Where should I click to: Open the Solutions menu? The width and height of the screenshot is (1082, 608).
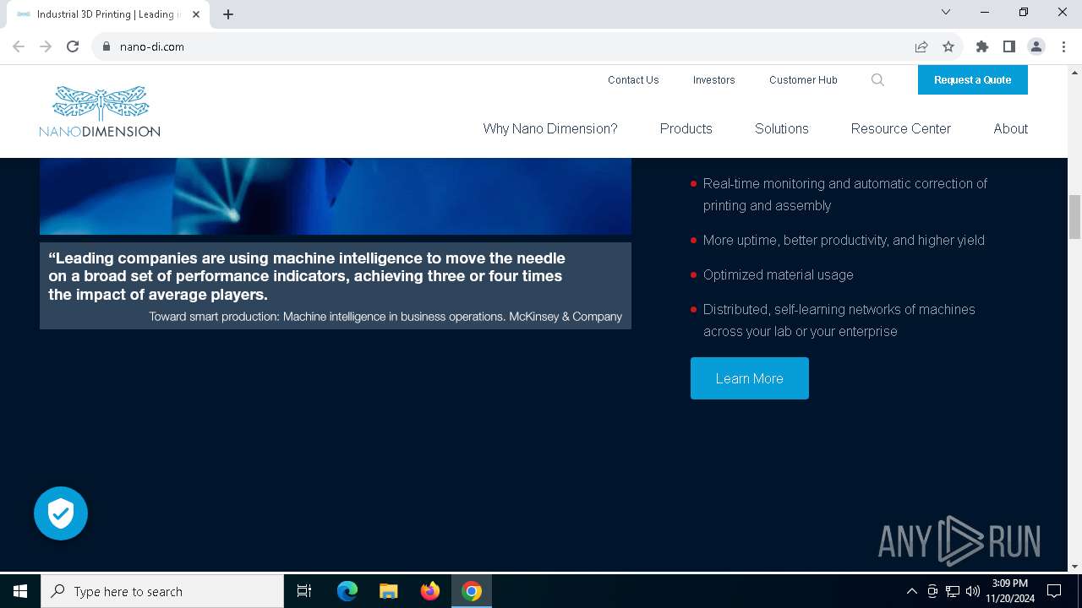[x=782, y=128]
